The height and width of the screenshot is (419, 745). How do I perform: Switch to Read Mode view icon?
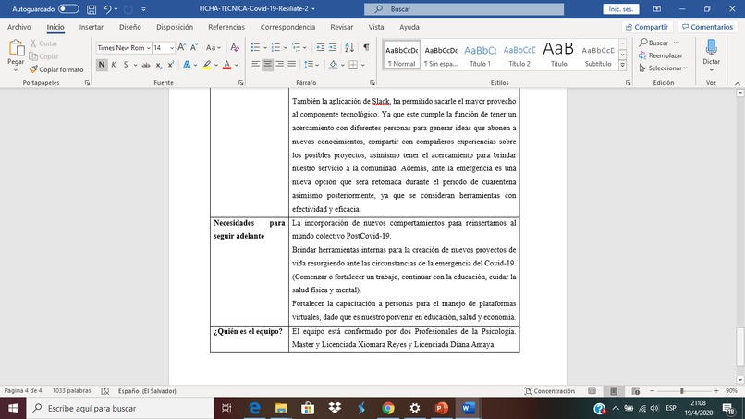(x=592, y=391)
